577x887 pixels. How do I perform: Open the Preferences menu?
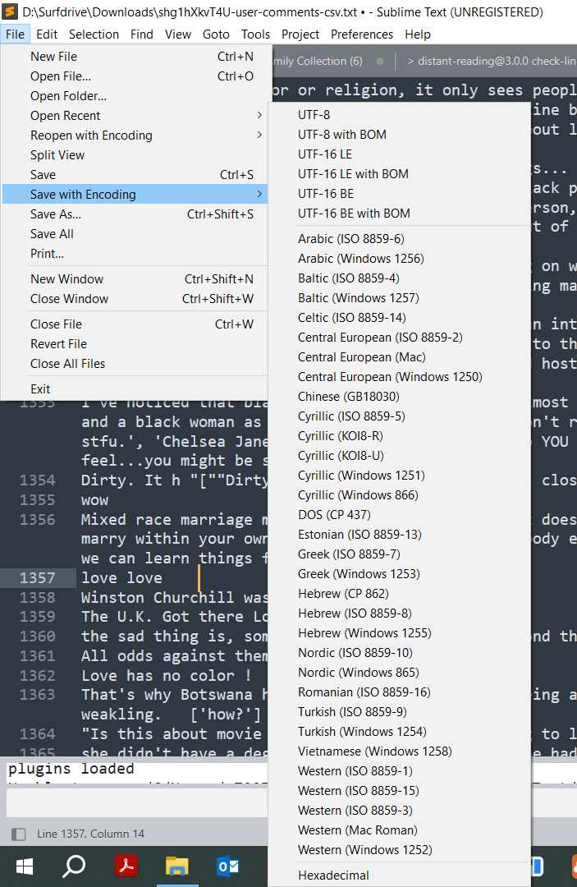tap(362, 34)
